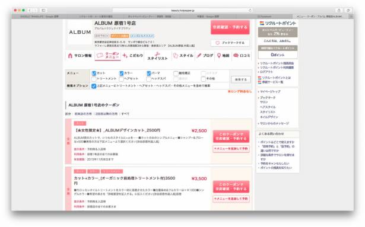The height and width of the screenshot is (227, 365).
Task: Open the マイページトップ sidebar link
Action: point(270,92)
